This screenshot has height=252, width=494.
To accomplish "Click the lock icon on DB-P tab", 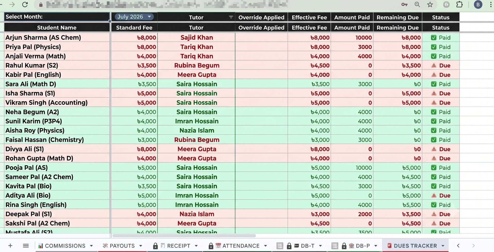I will click(x=344, y=246).
